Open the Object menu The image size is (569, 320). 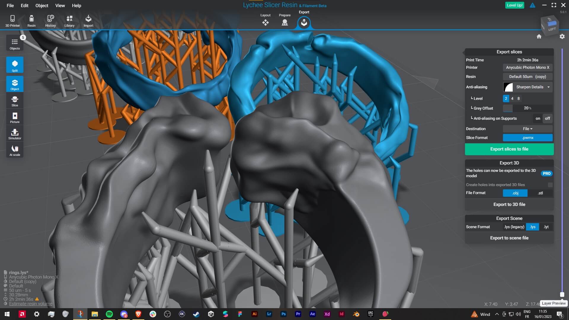41,6
